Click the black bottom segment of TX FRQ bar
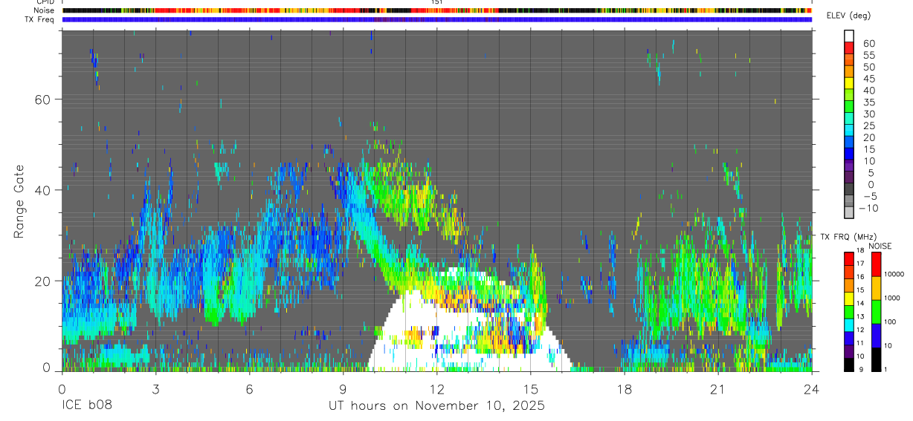 pos(850,364)
